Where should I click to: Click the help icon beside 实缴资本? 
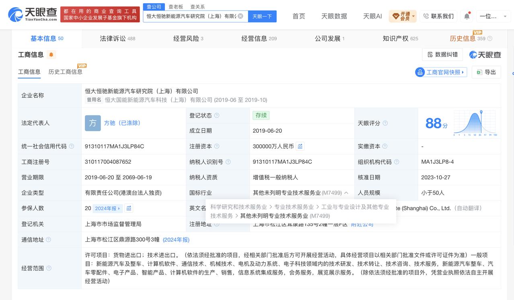384,146
